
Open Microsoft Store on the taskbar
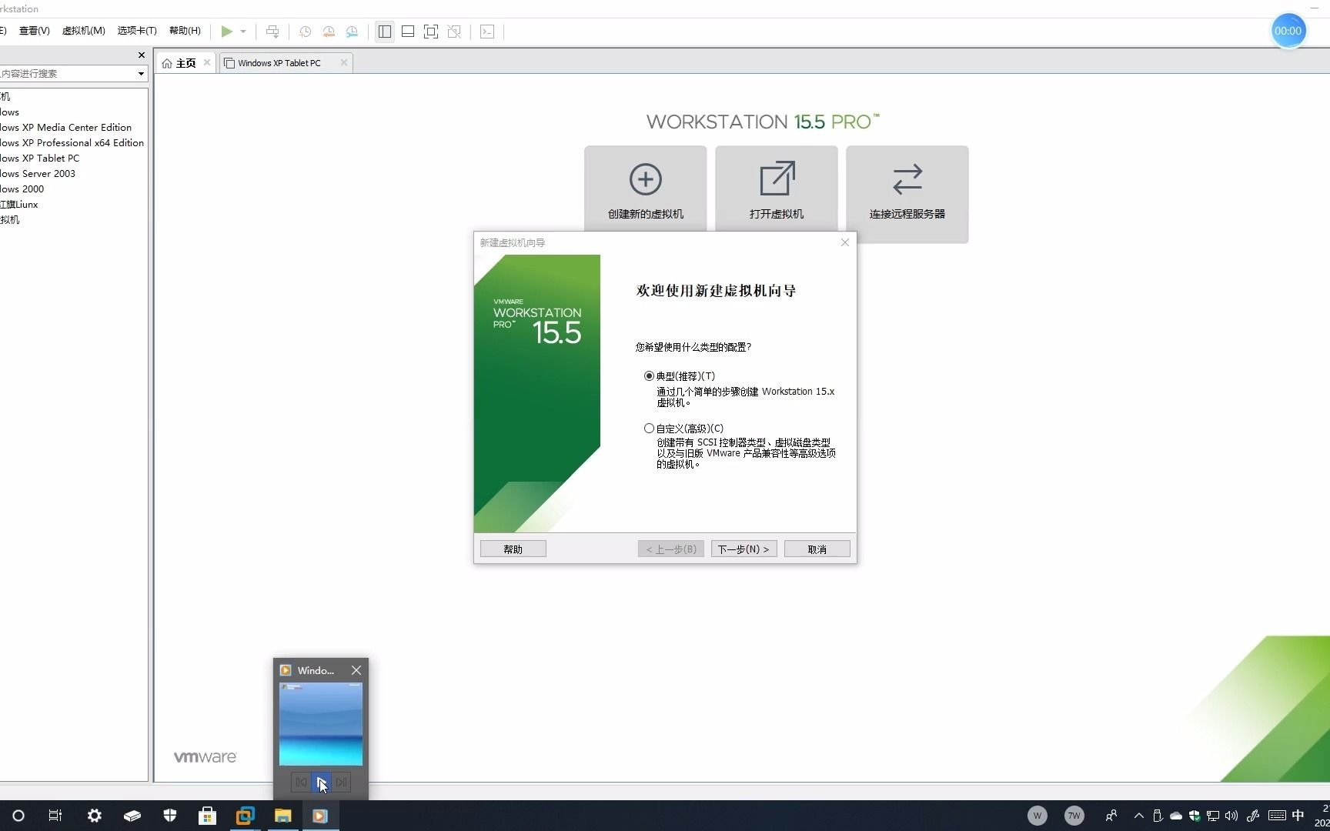(x=207, y=816)
